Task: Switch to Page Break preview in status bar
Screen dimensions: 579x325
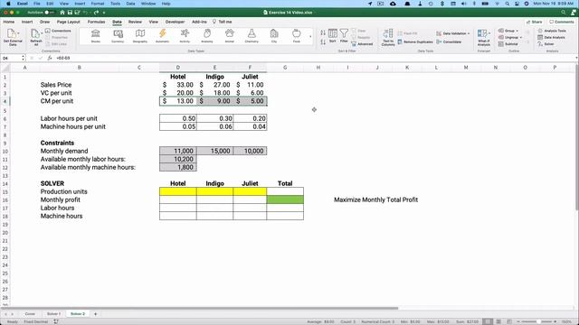Action: point(509,321)
